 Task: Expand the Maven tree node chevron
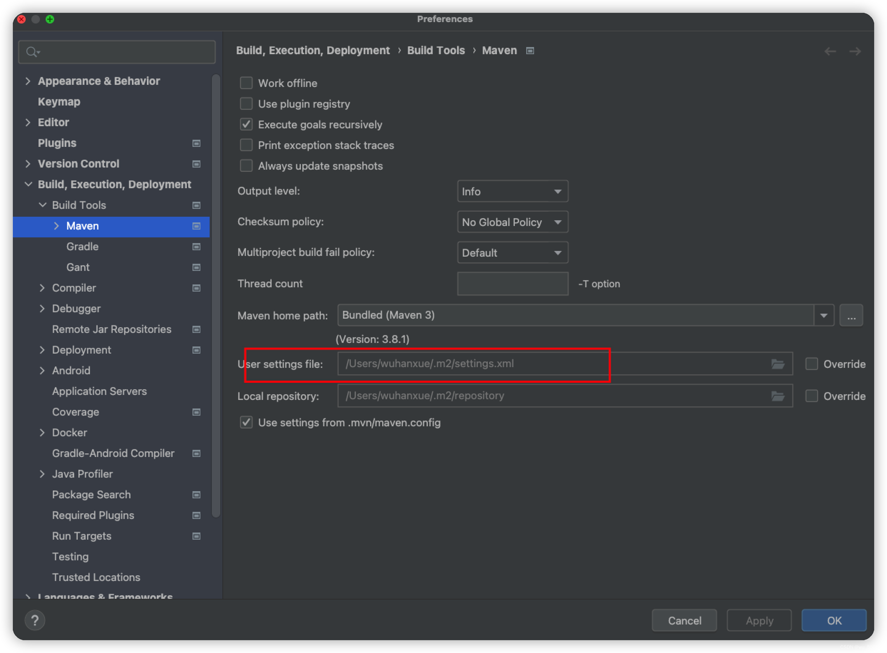[56, 226]
